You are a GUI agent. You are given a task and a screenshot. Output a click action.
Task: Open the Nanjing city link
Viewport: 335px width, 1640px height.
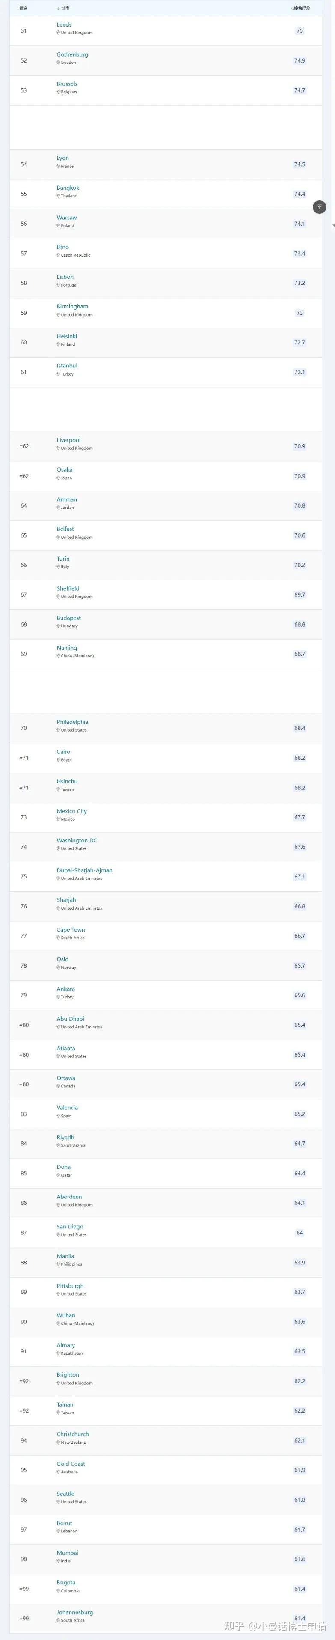(67, 648)
